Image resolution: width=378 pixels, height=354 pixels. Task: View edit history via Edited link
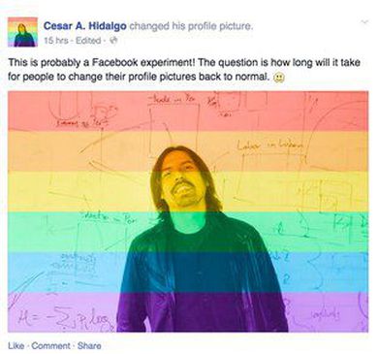point(88,41)
